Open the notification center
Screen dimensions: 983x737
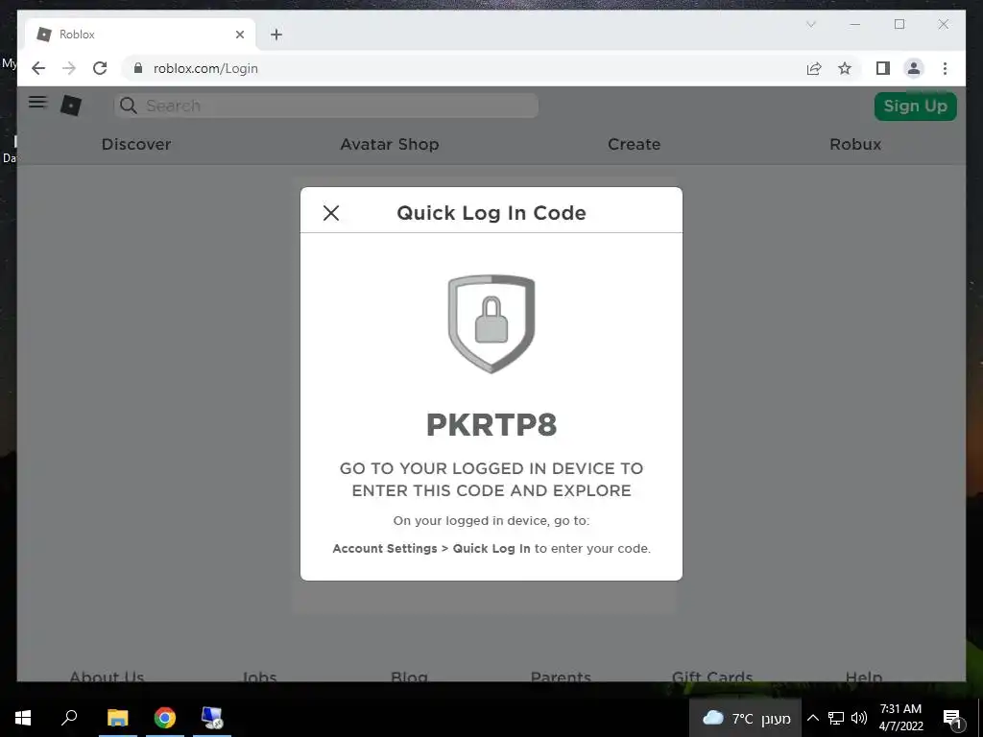click(x=952, y=719)
